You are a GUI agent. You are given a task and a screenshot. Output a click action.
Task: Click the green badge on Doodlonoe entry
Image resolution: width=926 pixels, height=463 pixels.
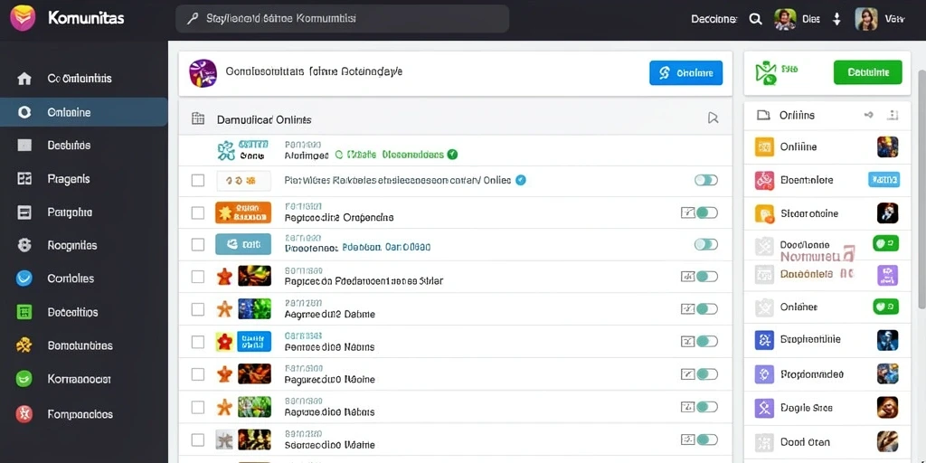(885, 243)
